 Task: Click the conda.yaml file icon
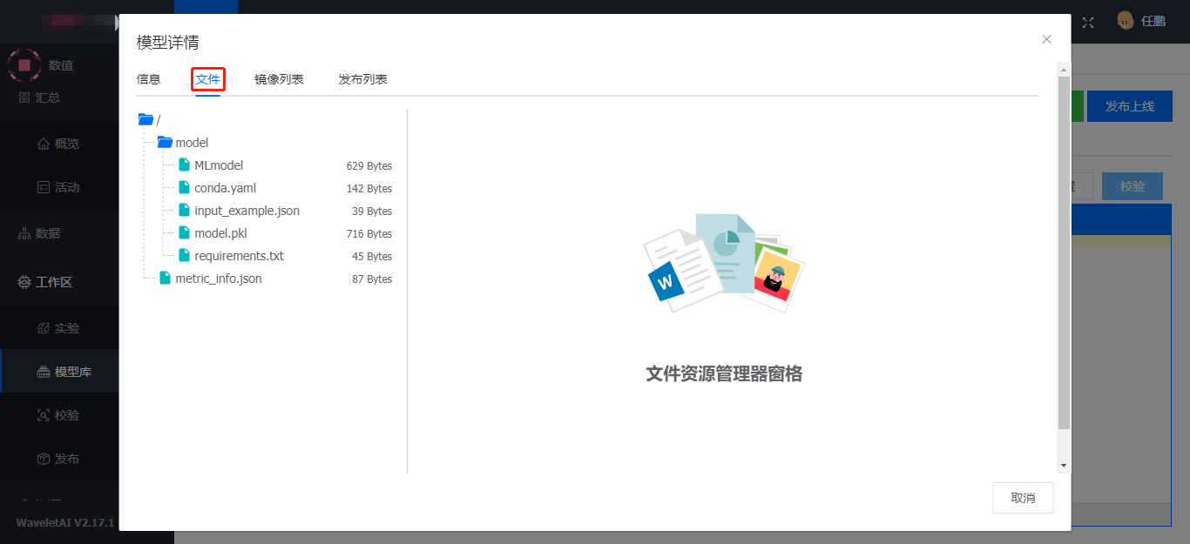point(184,187)
